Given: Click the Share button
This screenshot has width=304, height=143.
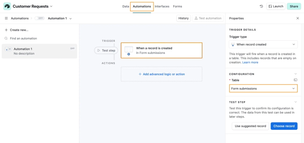Looking at the screenshot, I should [x=294, y=6].
